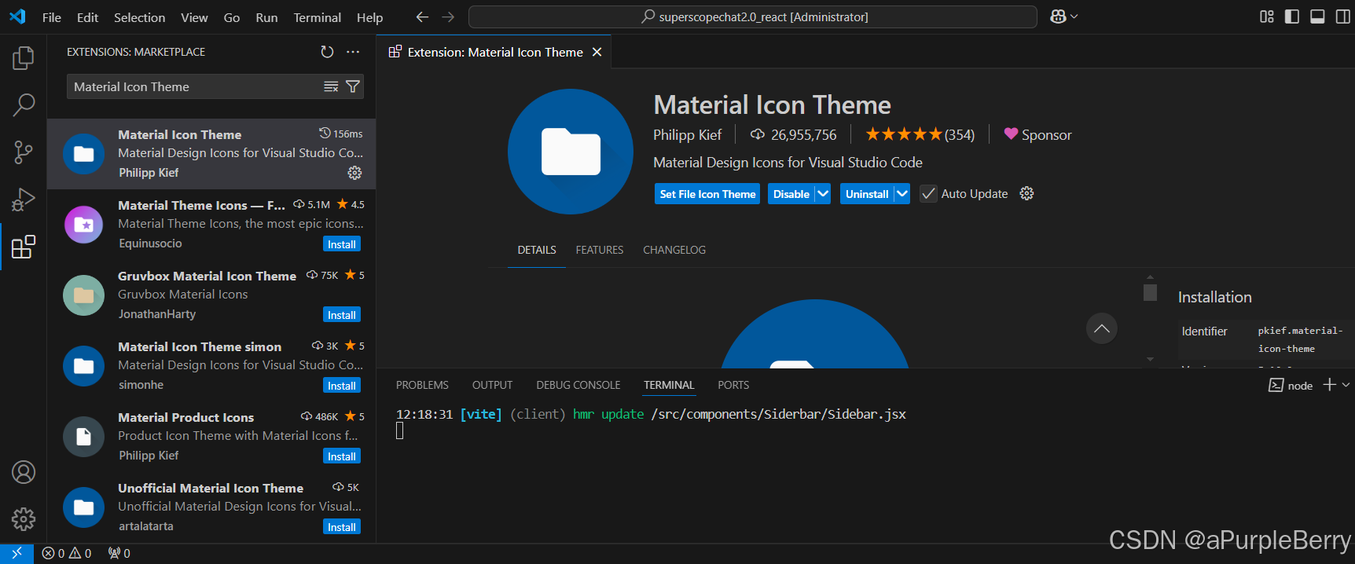Screen dimensions: 1355x564
Task: Open extension settings gear beside Auto Update
Action: pyautogui.click(x=1026, y=193)
